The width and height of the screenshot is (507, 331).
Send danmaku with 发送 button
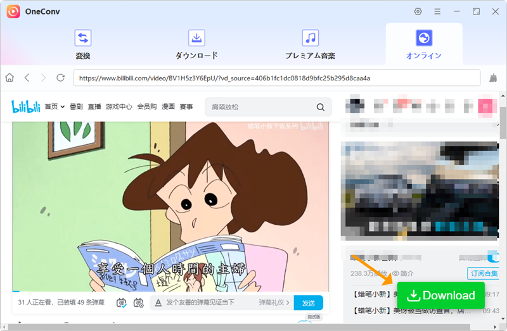point(309,303)
